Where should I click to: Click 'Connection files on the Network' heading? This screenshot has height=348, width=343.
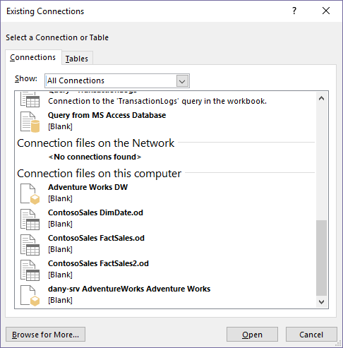pyautogui.click(x=95, y=143)
